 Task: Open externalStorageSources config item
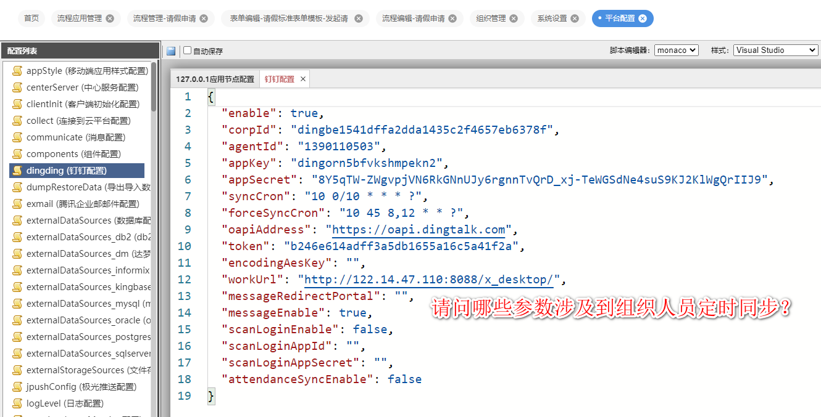88,370
